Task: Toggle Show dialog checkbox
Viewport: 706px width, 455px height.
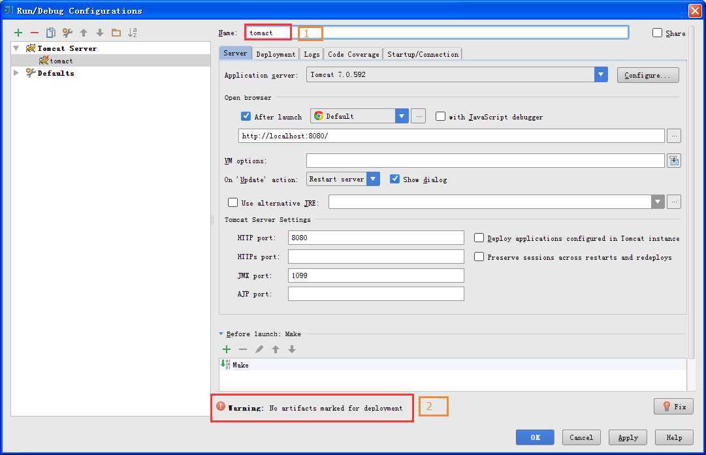Action: 394,179
